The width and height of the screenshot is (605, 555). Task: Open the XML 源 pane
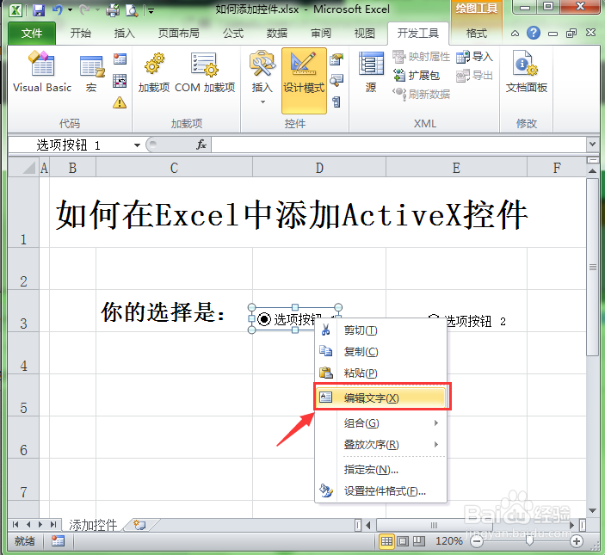371,72
